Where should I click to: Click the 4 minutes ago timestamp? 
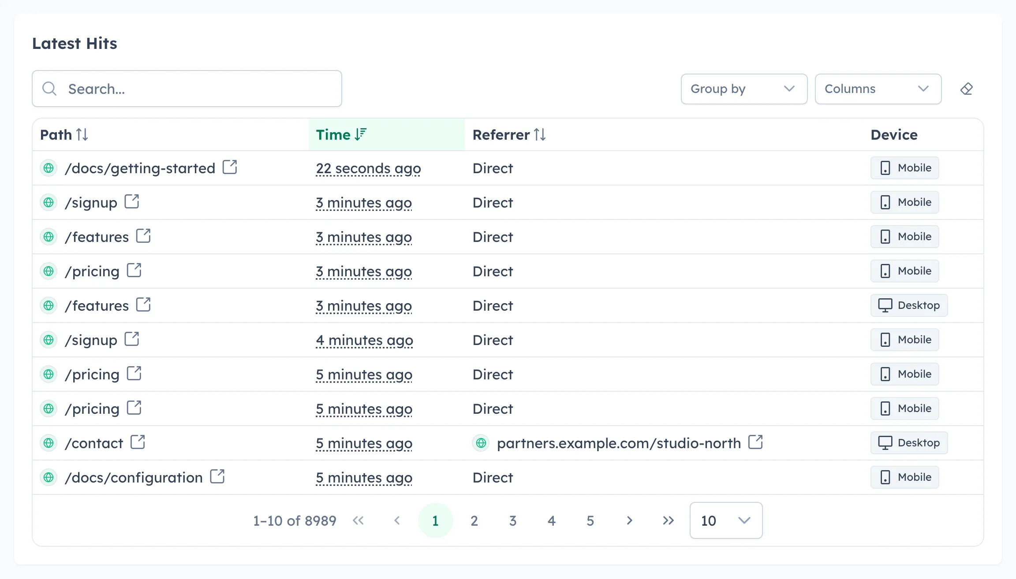point(364,340)
